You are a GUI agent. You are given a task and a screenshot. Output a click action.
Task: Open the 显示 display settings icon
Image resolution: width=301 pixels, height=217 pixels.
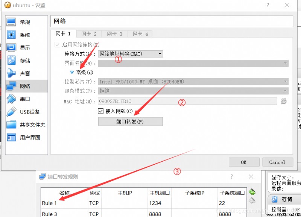pyautogui.click(x=11, y=48)
